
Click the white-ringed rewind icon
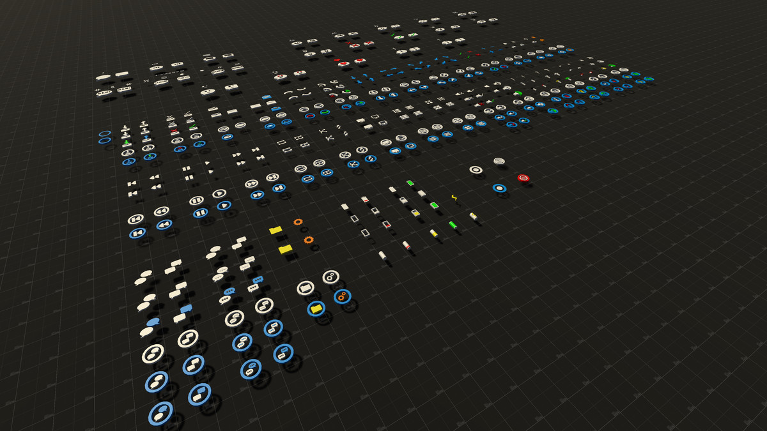[162, 211]
